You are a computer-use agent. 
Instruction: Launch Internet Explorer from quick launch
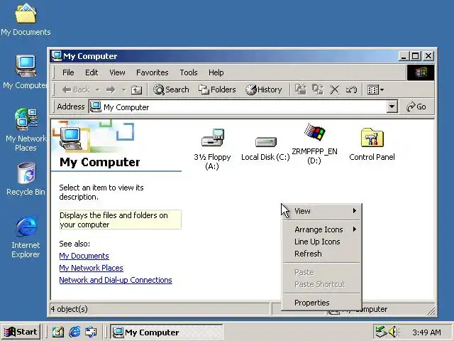coord(74,332)
